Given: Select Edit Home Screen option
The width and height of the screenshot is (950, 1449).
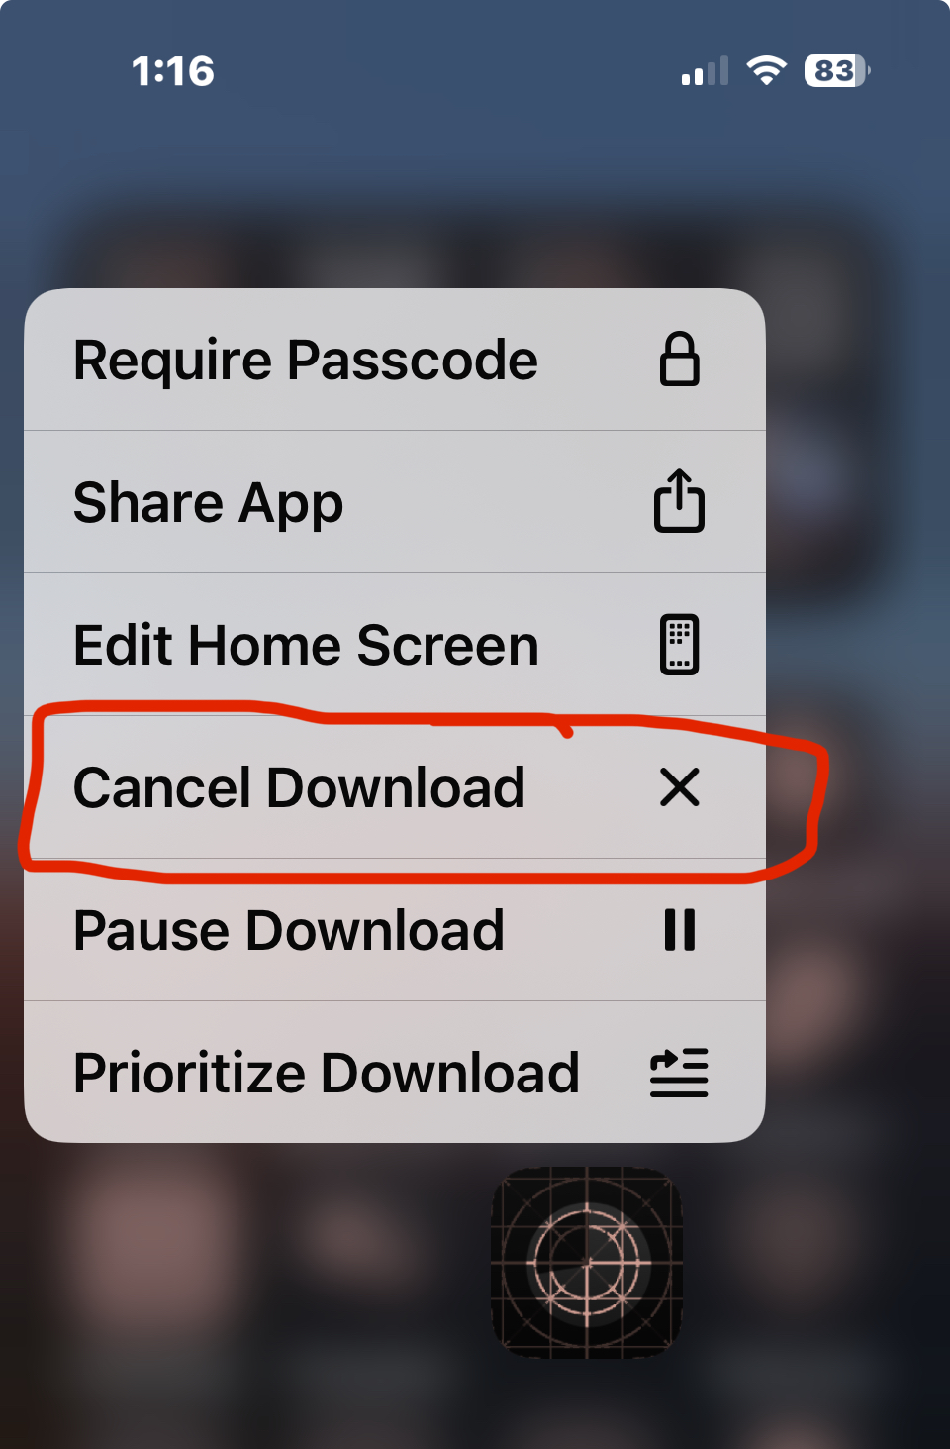Looking at the screenshot, I should tap(395, 645).
